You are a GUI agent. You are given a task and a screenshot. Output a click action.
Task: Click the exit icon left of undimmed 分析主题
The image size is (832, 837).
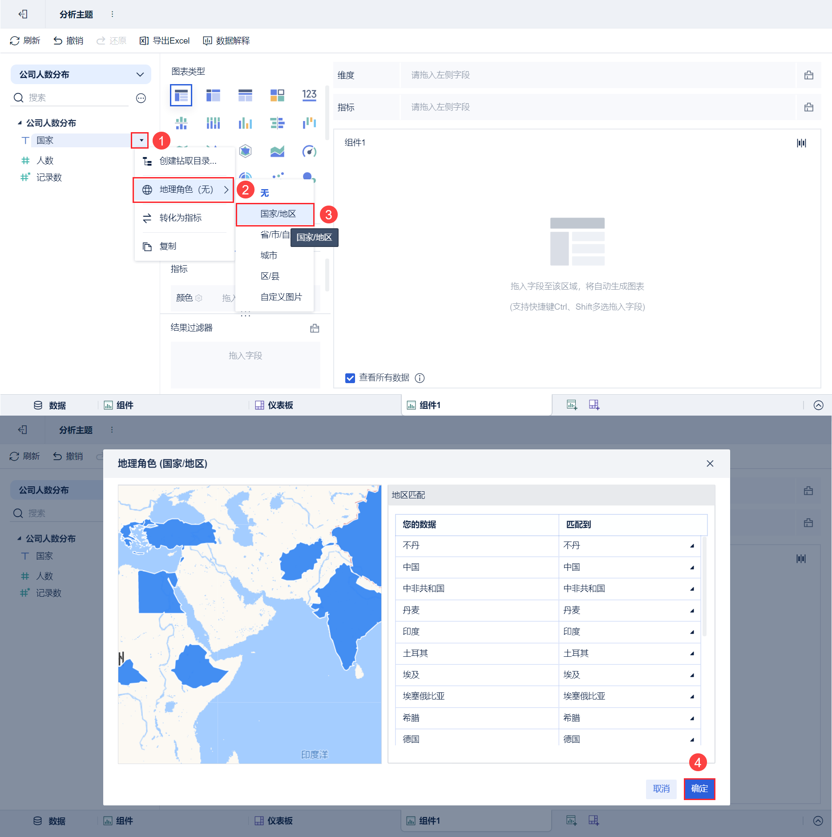click(x=23, y=14)
